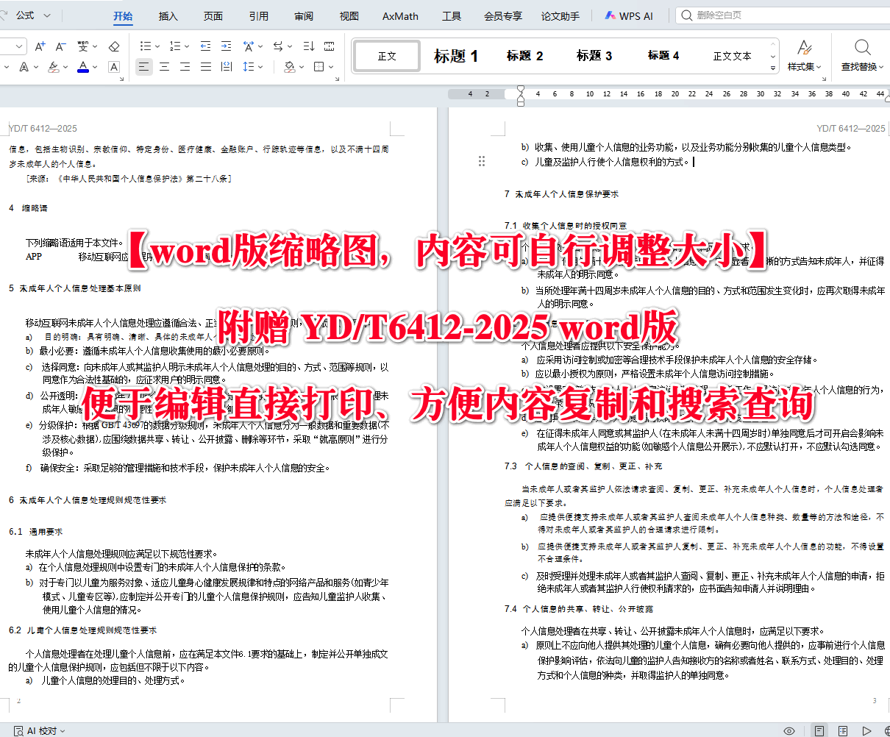Image resolution: width=890 pixels, height=737 pixels.
Task: Increase font size with A+ icon
Action: [40, 46]
